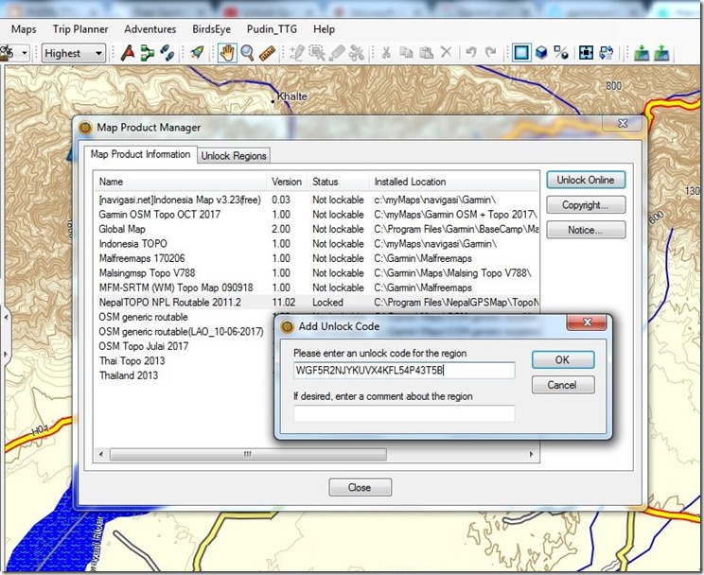Open the activity profile dropdown arrow
The width and height of the screenshot is (704, 575).
click(25, 53)
